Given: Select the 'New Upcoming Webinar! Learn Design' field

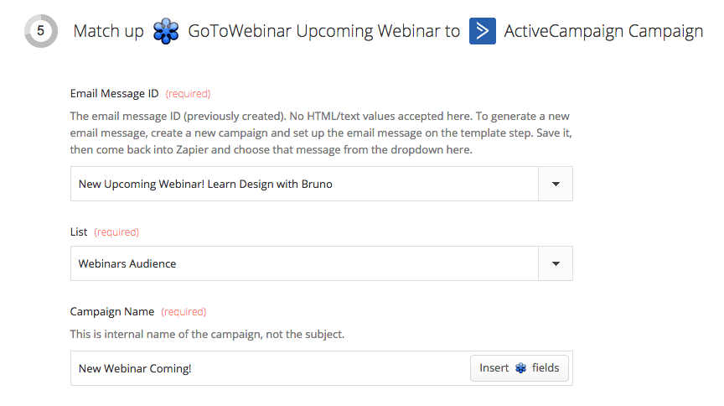Looking at the screenshot, I should coord(303,184).
